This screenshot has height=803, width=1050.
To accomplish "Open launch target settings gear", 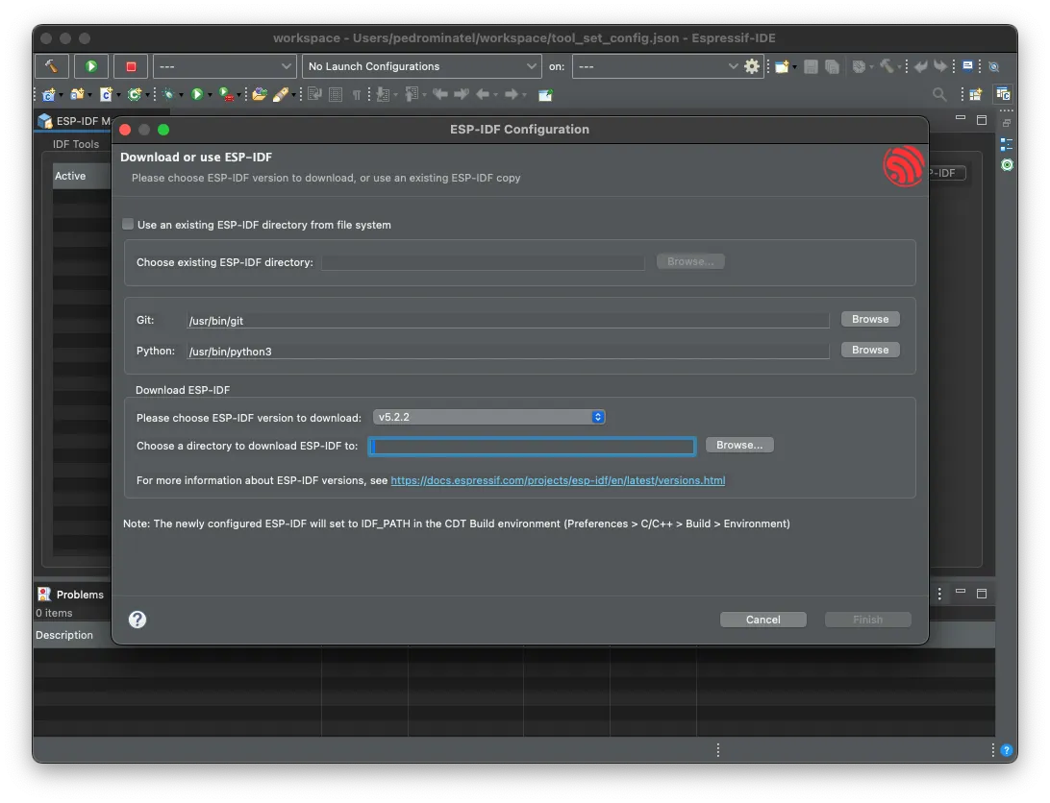I will [x=752, y=66].
